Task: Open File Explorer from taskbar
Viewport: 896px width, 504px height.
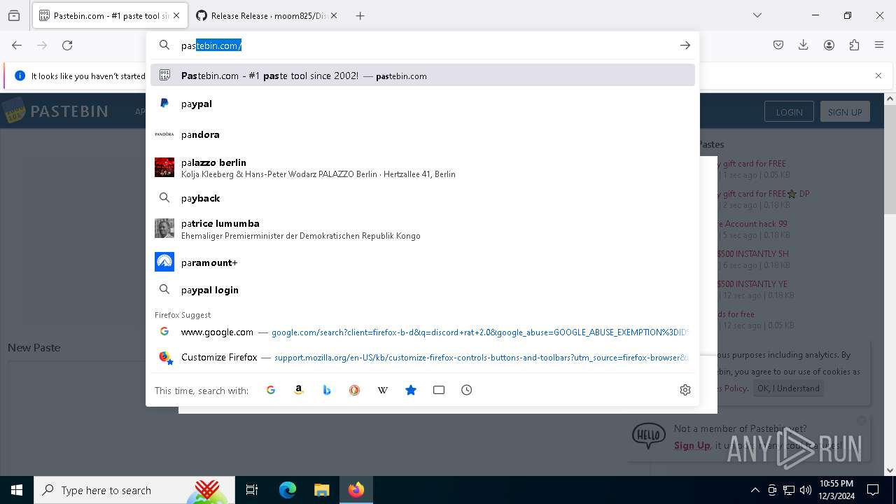Action: pos(321,490)
